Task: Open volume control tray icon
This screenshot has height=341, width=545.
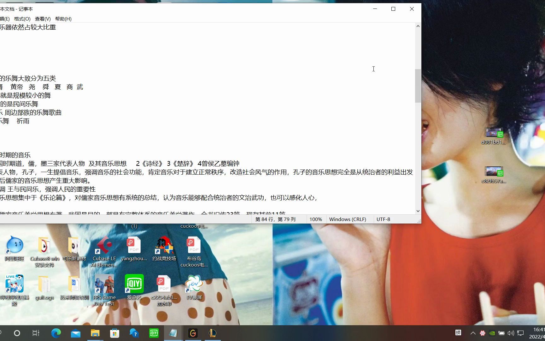Action: [511, 333]
